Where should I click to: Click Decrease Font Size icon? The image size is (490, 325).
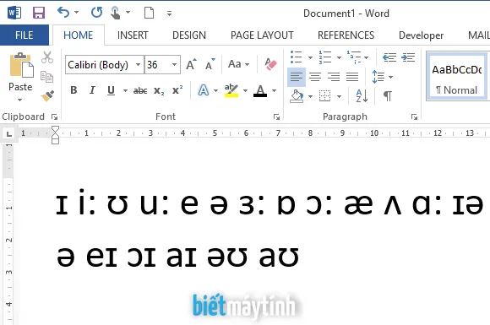coord(210,64)
